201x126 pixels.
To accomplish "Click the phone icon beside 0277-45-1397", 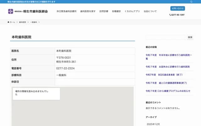I will tap(170, 15).
